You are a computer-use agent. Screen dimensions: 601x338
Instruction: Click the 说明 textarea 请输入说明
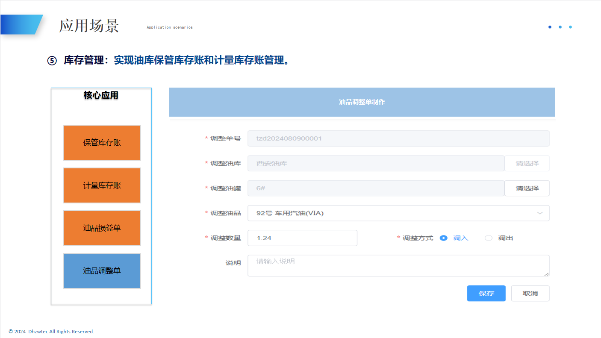(x=398, y=265)
